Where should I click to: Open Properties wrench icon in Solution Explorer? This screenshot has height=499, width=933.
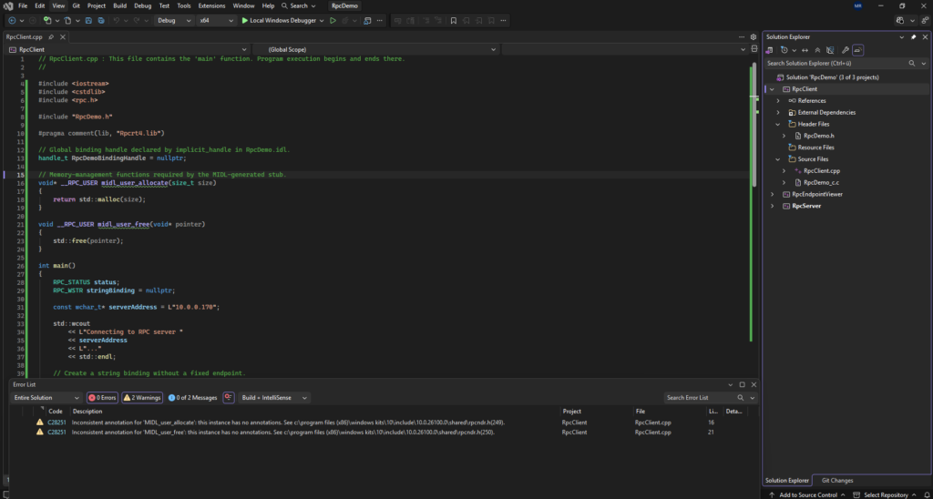[x=845, y=50]
